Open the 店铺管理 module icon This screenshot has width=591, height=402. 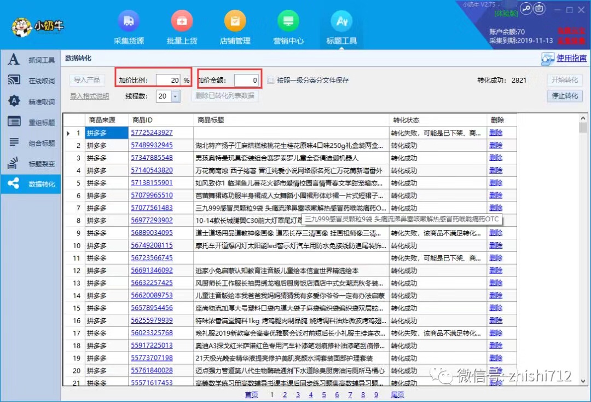point(235,21)
